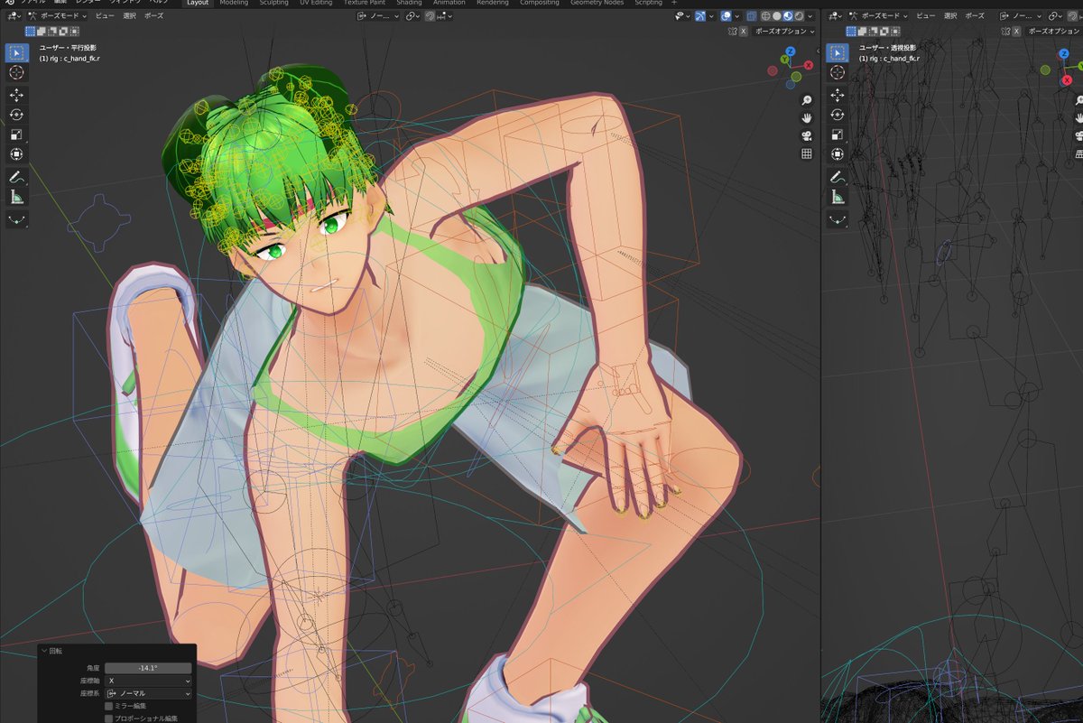Enable the プロポーショナル編集 checkbox
This screenshot has height=723, width=1083.
click(x=109, y=718)
